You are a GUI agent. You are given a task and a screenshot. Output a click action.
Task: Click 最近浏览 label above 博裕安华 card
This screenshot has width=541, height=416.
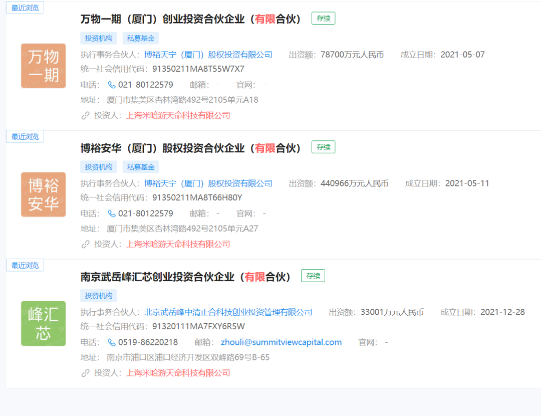[25, 136]
